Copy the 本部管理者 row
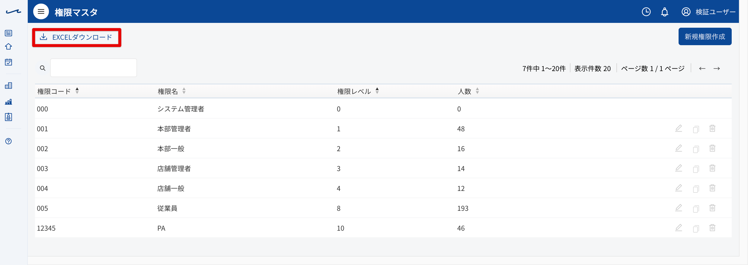Image resolution: width=748 pixels, height=265 pixels. [696, 129]
